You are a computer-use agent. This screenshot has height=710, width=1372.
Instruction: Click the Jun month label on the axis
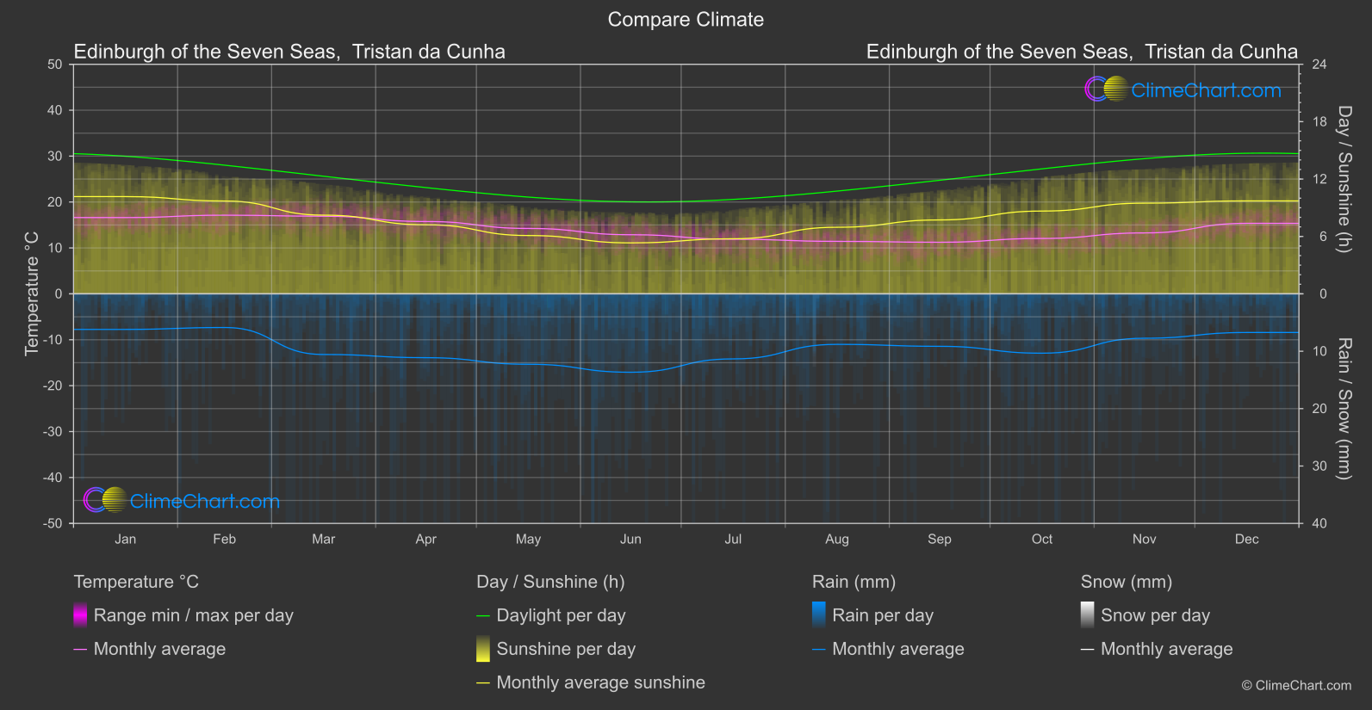pos(631,539)
